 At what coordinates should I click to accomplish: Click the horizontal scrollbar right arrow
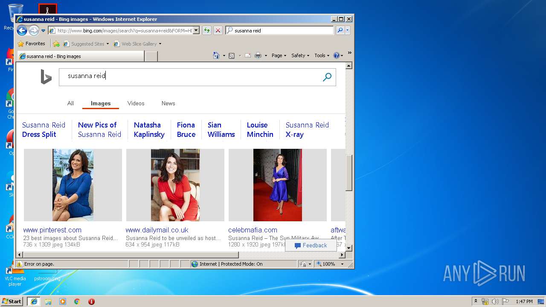(x=342, y=255)
